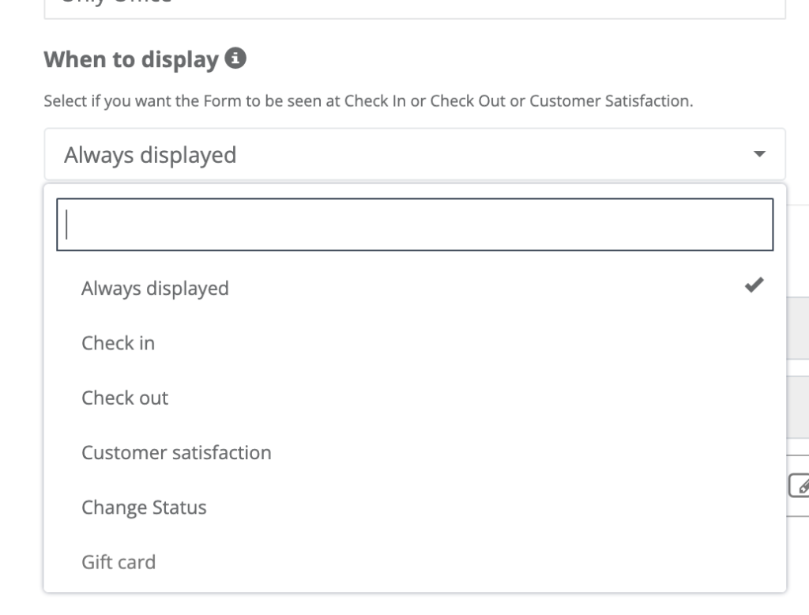Screen dimensions: 809x615
Task: Click the pencil edit icon at right edge
Action: coord(800,485)
